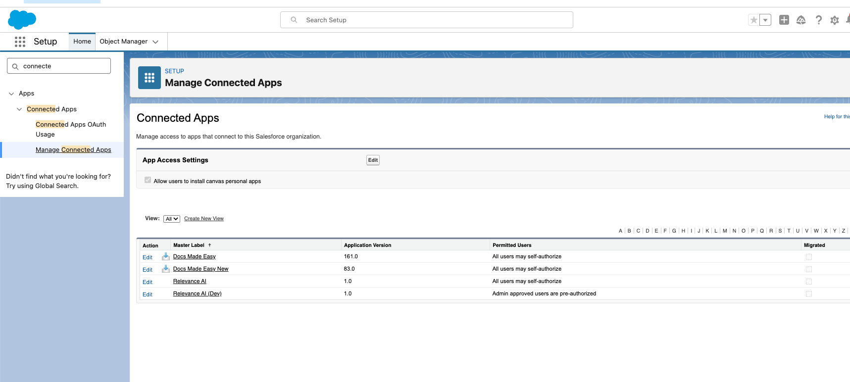This screenshot has height=382, width=850.
Task: Click the Search Setup input field
Action: (427, 20)
